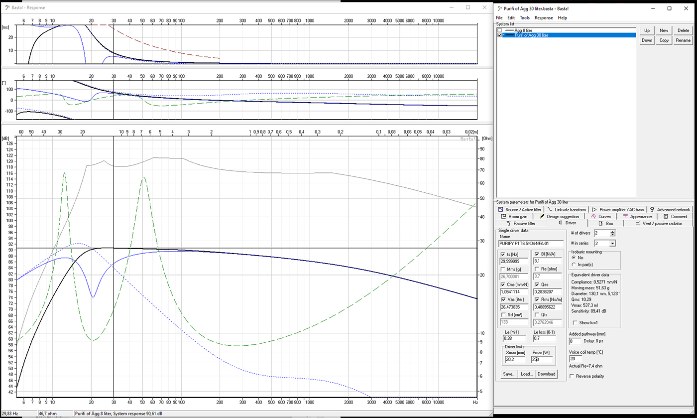Check the Ägg 8 liter system checkbox
697x418 pixels.
click(499, 30)
